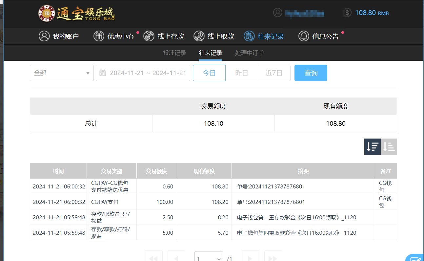Open the page number dropdown

tap(209, 258)
